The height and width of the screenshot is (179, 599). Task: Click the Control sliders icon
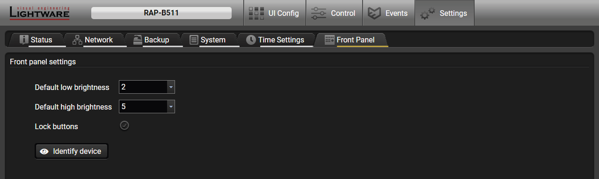point(319,13)
